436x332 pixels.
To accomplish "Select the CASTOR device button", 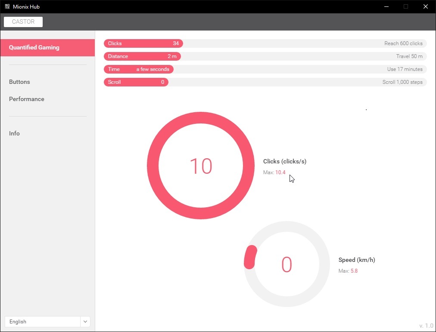I will (23, 22).
